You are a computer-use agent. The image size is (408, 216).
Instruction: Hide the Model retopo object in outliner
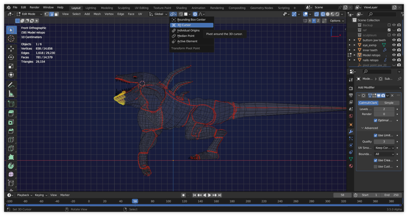pyautogui.click(x=394, y=55)
